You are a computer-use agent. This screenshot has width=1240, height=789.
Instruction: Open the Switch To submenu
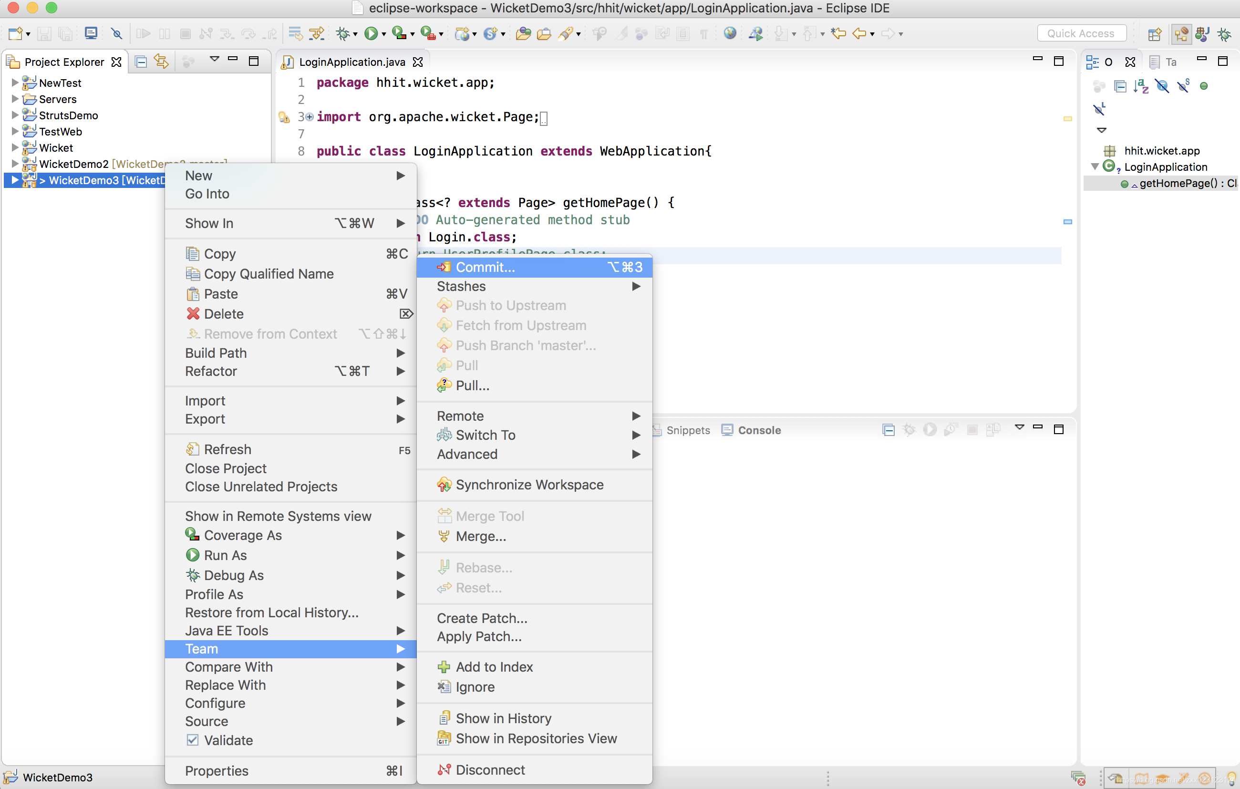[x=535, y=435]
